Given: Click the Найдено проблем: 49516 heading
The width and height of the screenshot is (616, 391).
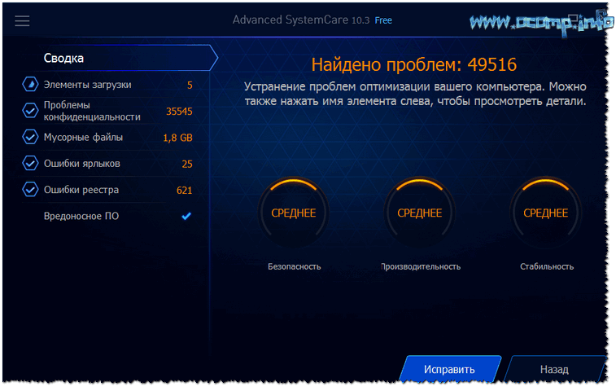Looking at the screenshot, I should coord(414,64).
